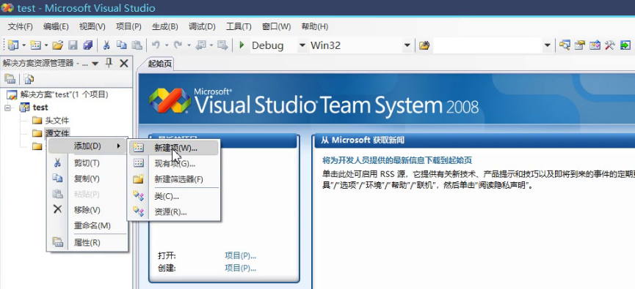
Task: Open the Toolbox hammer and wrench icon
Action: click(609, 45)
